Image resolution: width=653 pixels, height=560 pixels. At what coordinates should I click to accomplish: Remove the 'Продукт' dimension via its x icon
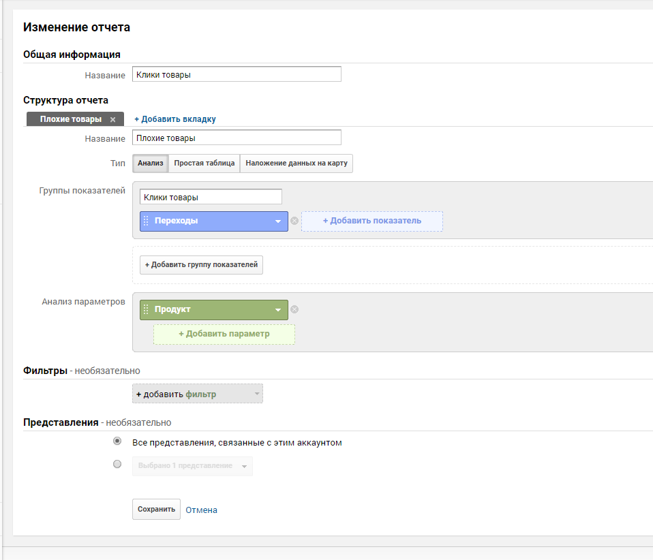pos(294,309)
